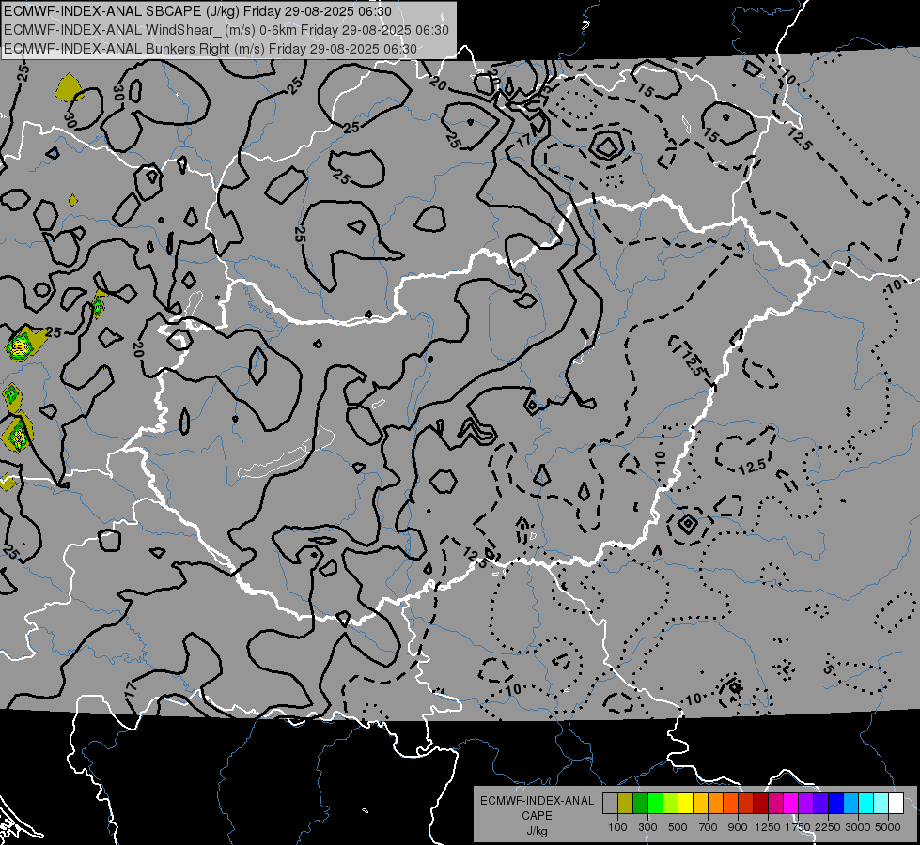
Task: Pick the 700 legend value
Action: coord(709,827)
